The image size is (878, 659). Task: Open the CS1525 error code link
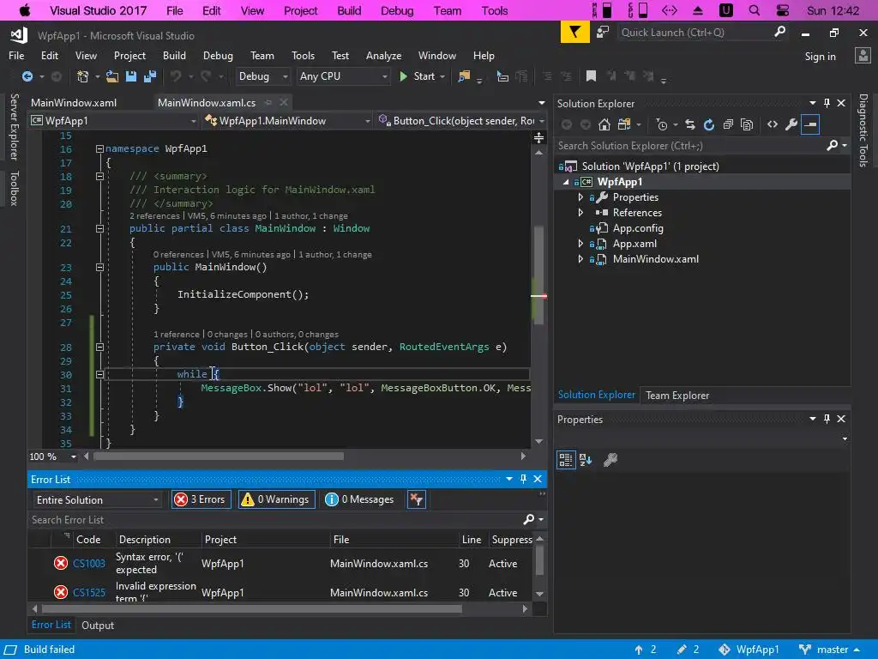tap(88, 592)
